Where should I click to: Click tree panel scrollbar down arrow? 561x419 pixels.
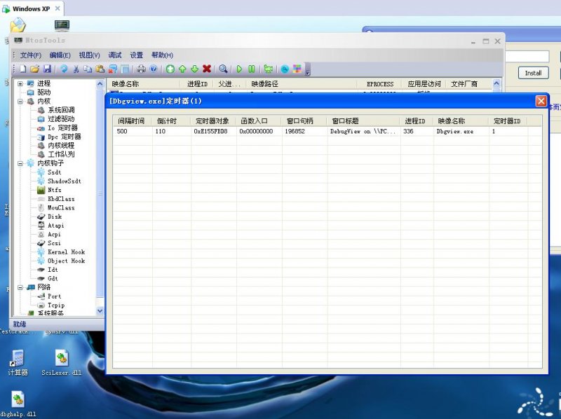[x=100, y=311]
